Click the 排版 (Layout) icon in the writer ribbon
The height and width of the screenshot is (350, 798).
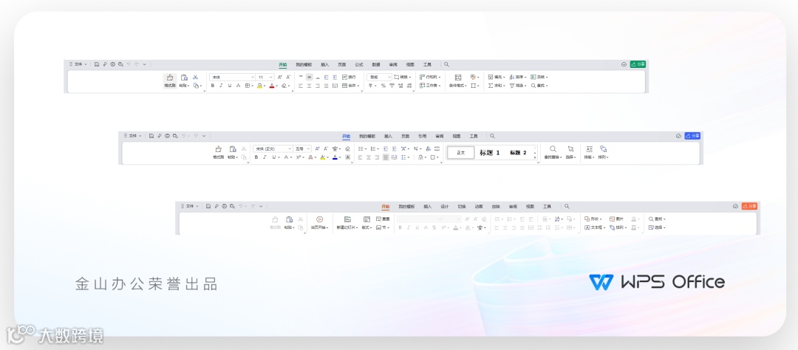click(x=589, y=149)
